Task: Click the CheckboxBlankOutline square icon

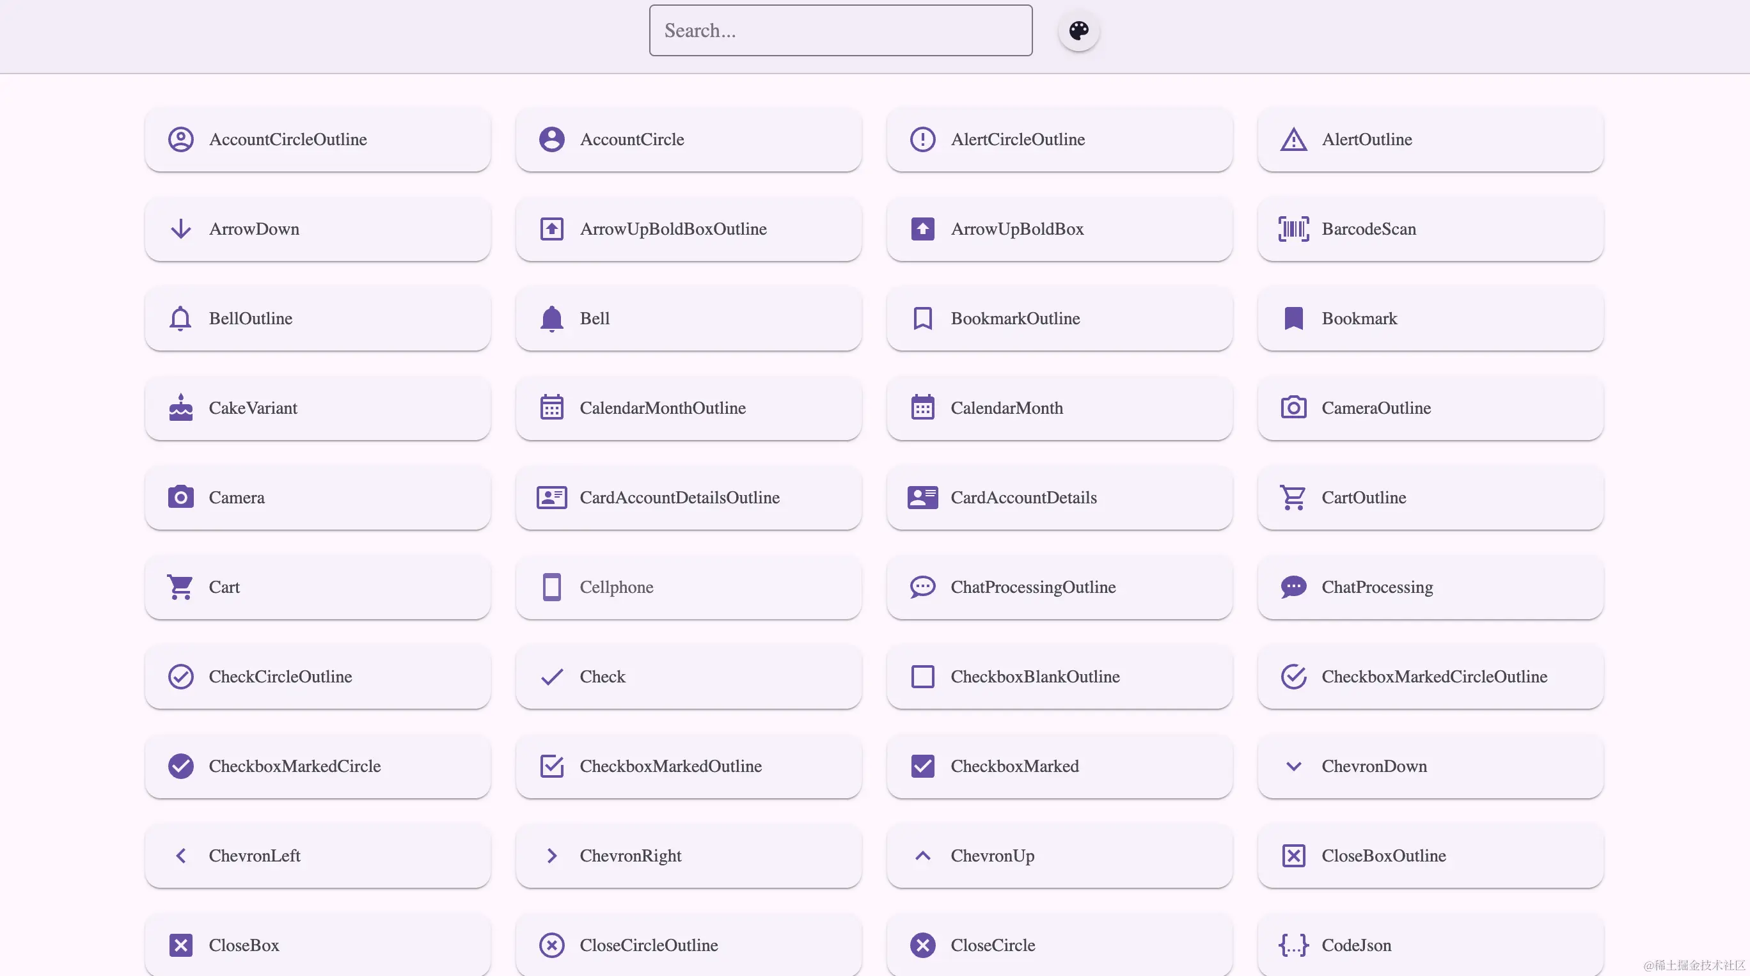Action: tap(922, 677)
